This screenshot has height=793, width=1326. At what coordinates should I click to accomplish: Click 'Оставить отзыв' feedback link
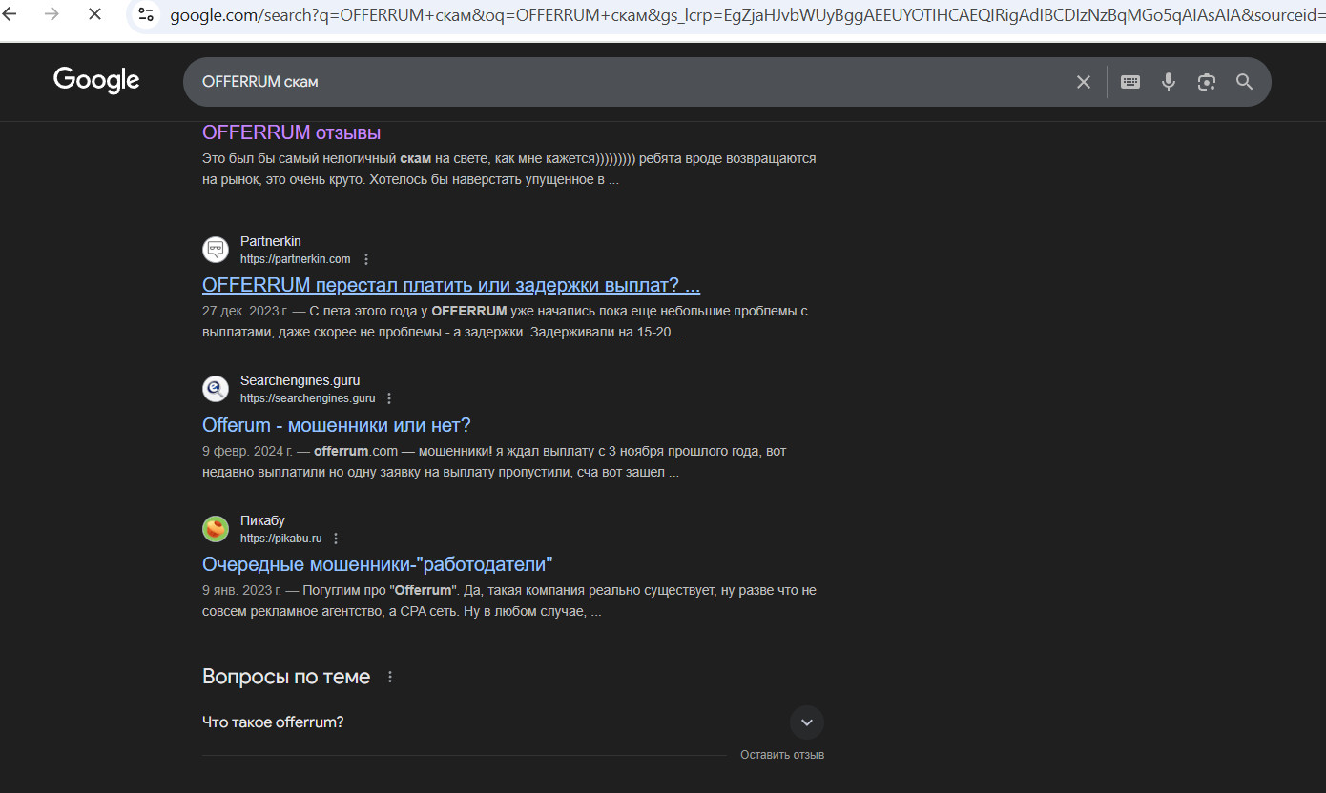point(782,755)
